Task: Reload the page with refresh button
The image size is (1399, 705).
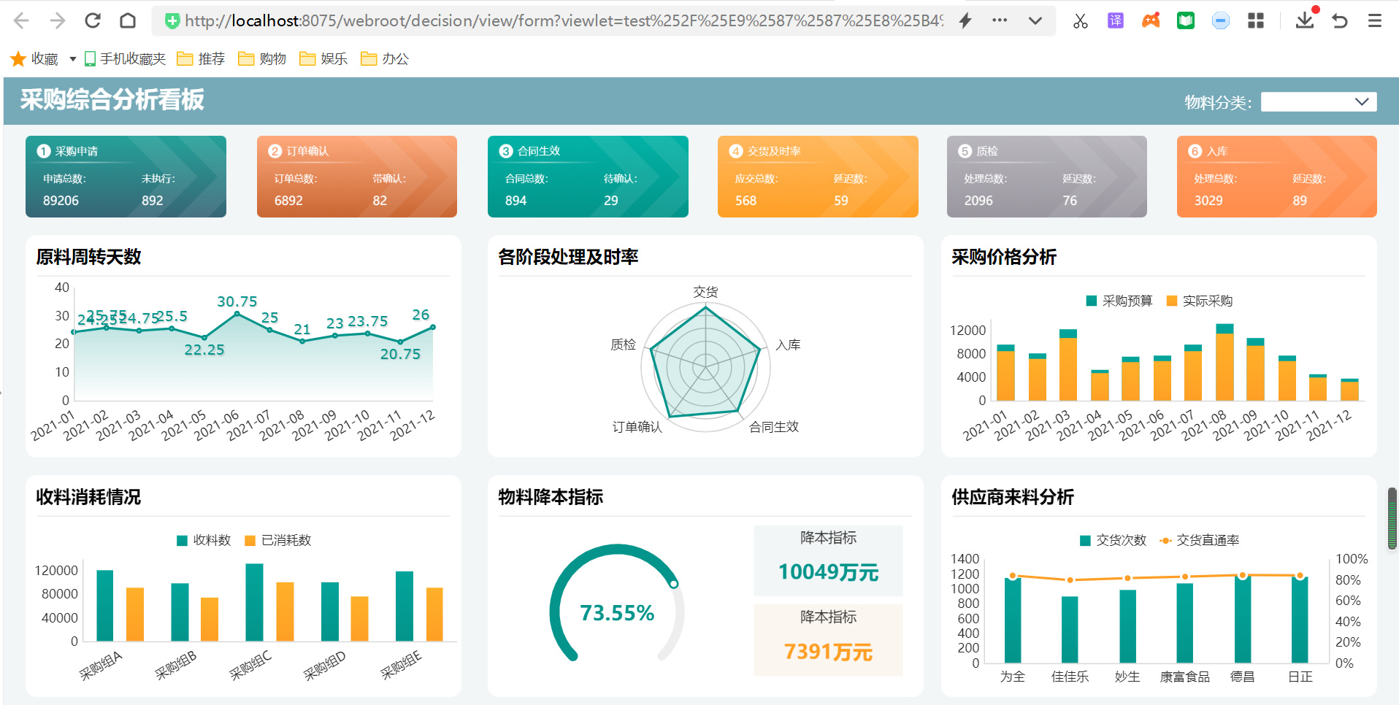Action: click(93, 21)
